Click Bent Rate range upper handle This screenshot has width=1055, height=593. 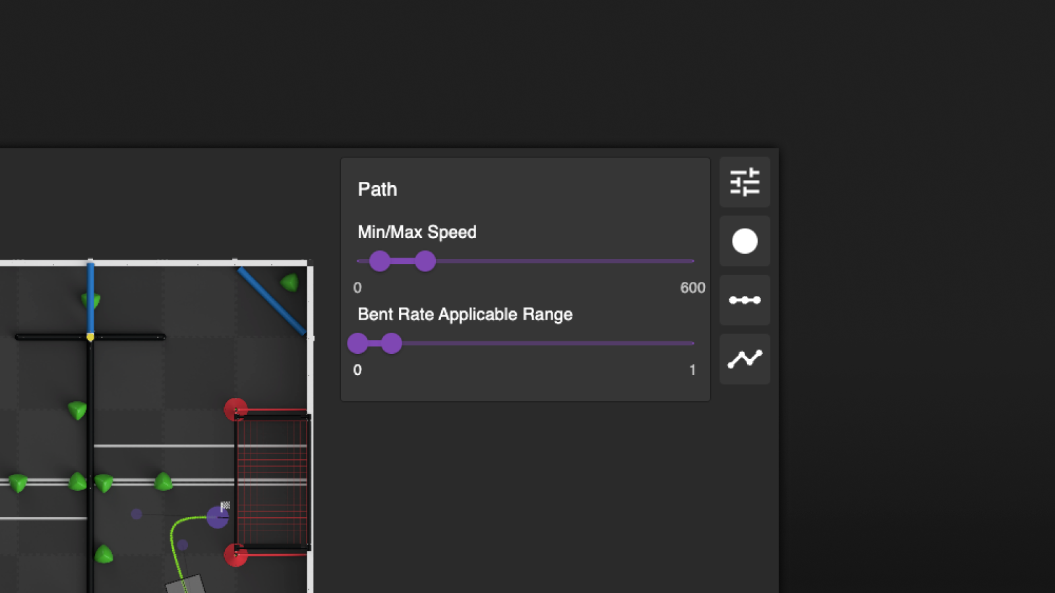click(x=391, y=343)
